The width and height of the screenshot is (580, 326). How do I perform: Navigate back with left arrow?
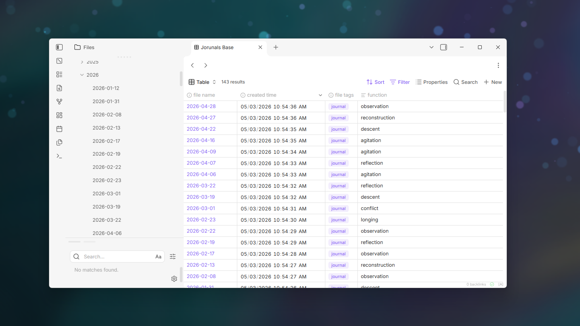click(x=192, y=65)
